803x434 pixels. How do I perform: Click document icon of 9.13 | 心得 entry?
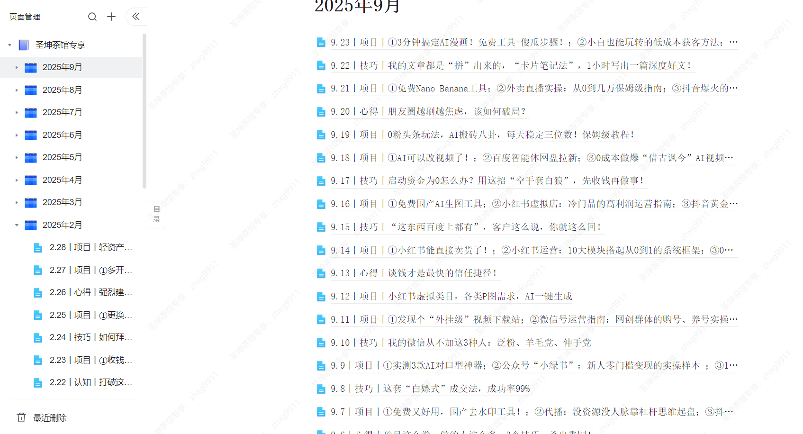[321, 273]
